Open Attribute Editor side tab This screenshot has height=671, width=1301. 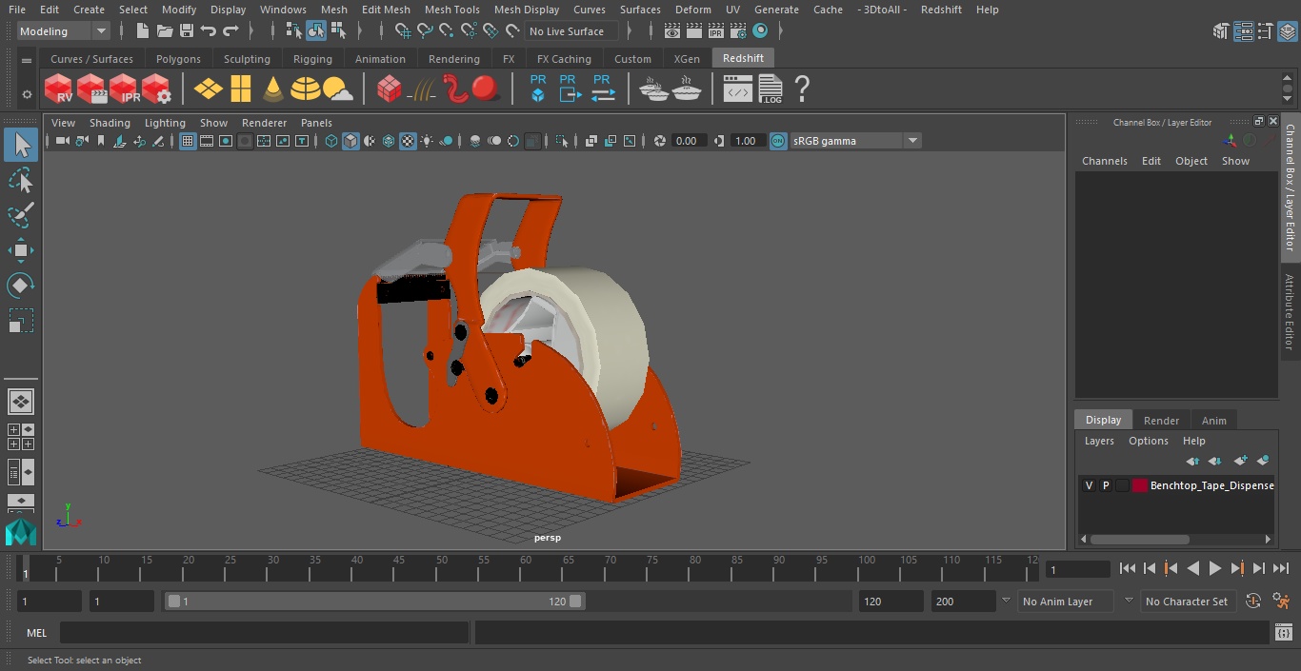pyautogui.click(x=1290, y=312)
